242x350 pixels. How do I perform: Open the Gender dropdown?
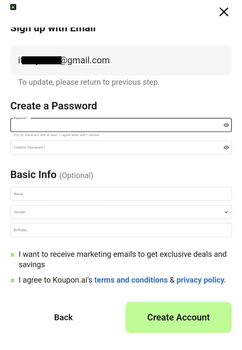[x=121, y=212]
